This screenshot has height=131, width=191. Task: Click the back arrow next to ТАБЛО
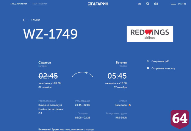[x=25, y=20]
